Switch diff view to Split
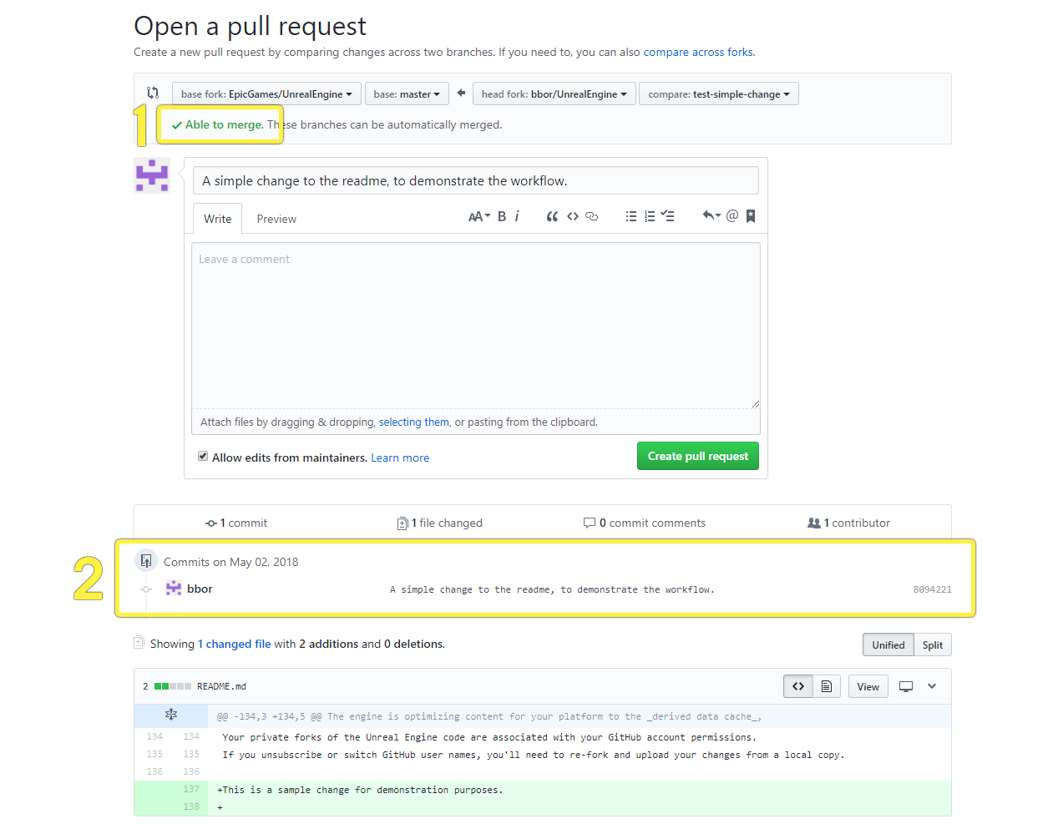Screen dimensions: 1053x824 pyautogui.click(x=933, y=645)
